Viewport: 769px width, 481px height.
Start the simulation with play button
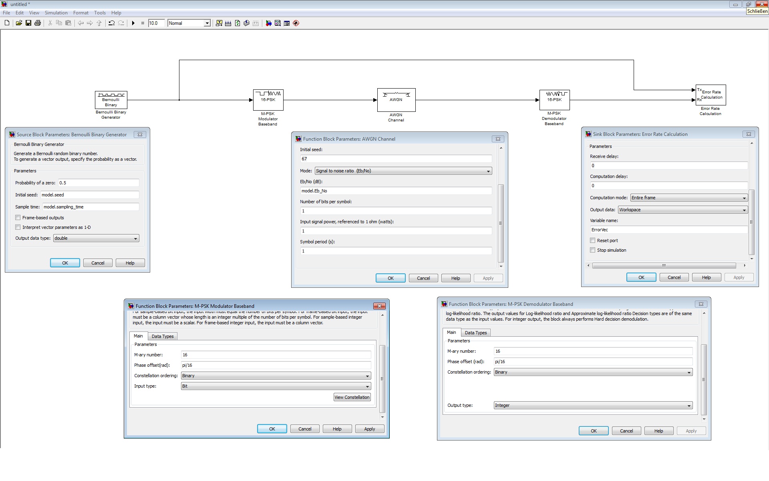click(133, 23)
